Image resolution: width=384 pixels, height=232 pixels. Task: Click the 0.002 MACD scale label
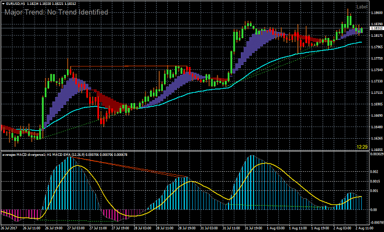375,172
